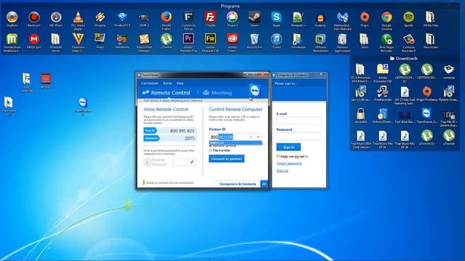The image size is (465, 261).
Task: Select the Skype desktop icon
Action: pos(276,20)
